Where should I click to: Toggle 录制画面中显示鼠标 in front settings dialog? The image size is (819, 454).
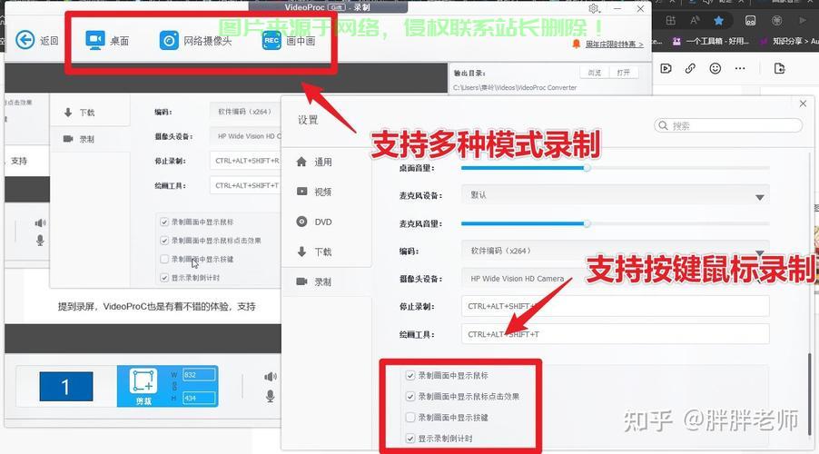[410, 375]
